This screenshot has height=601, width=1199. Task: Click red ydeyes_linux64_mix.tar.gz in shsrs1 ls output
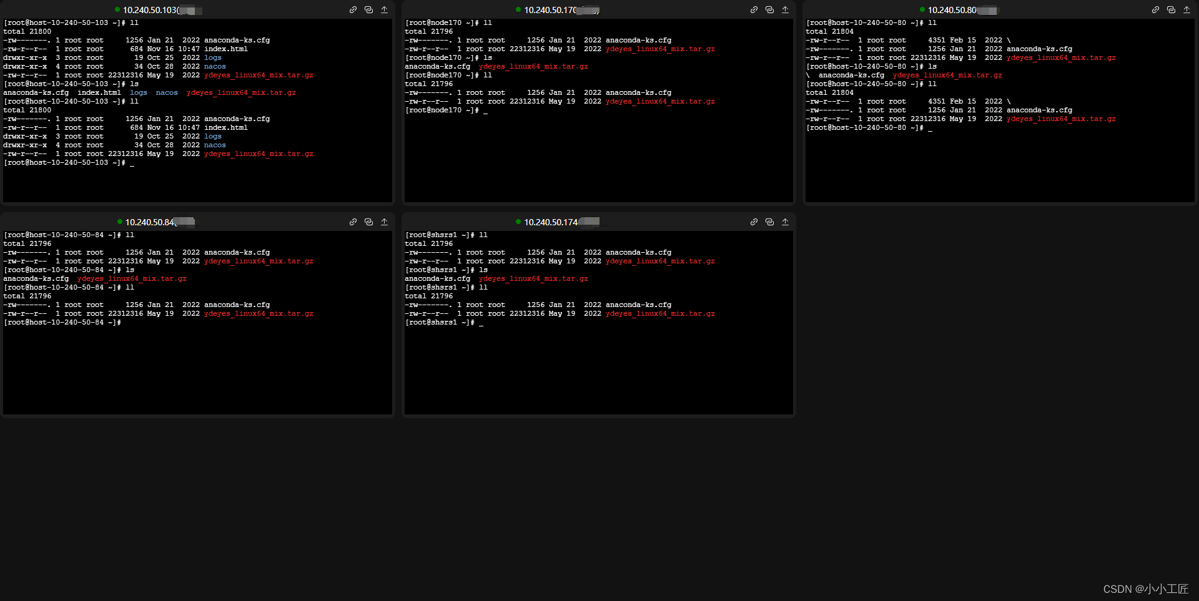point(533,279)
